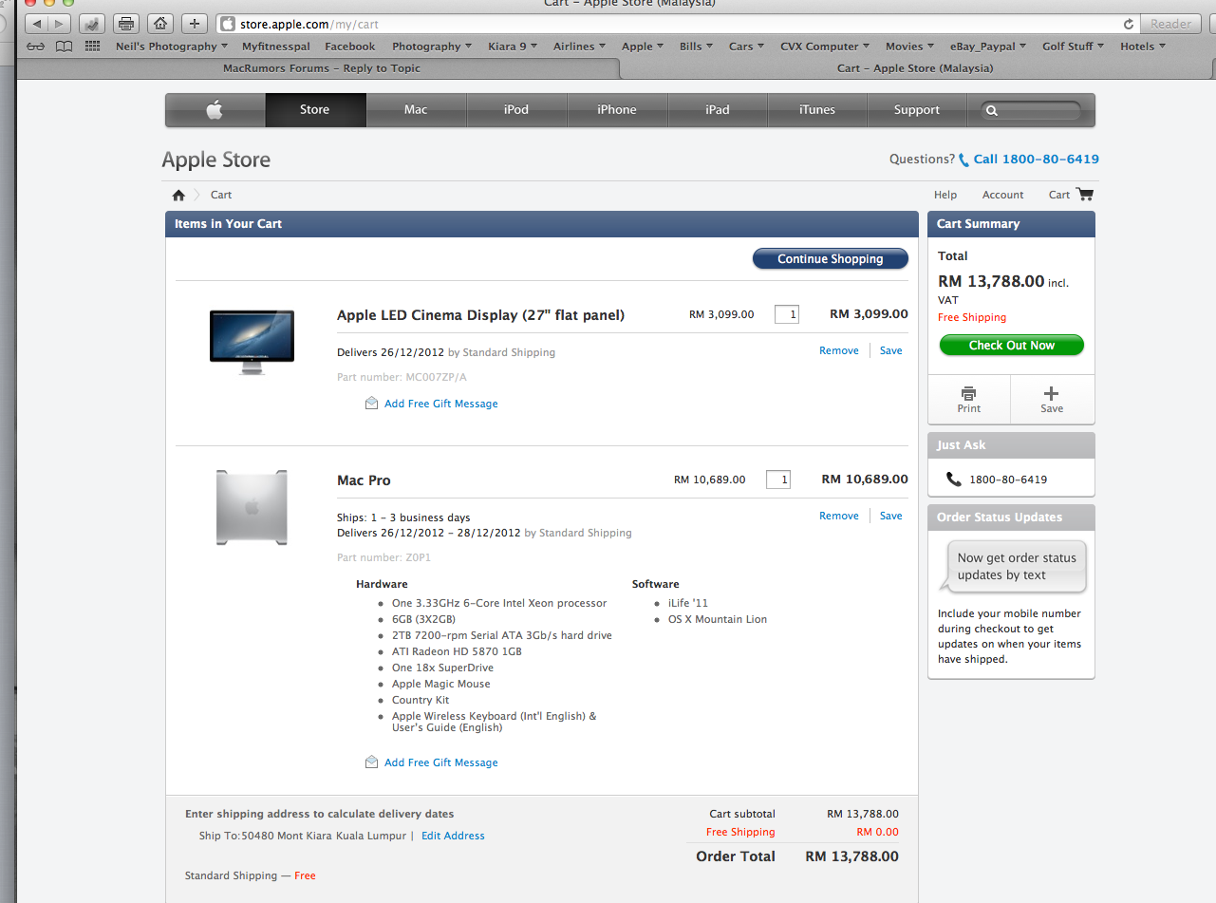Image resolution: width=1216 pixels, height=903 pixels.
Task: Click the home icon in the breadcrumb
Action: (178, 195)
